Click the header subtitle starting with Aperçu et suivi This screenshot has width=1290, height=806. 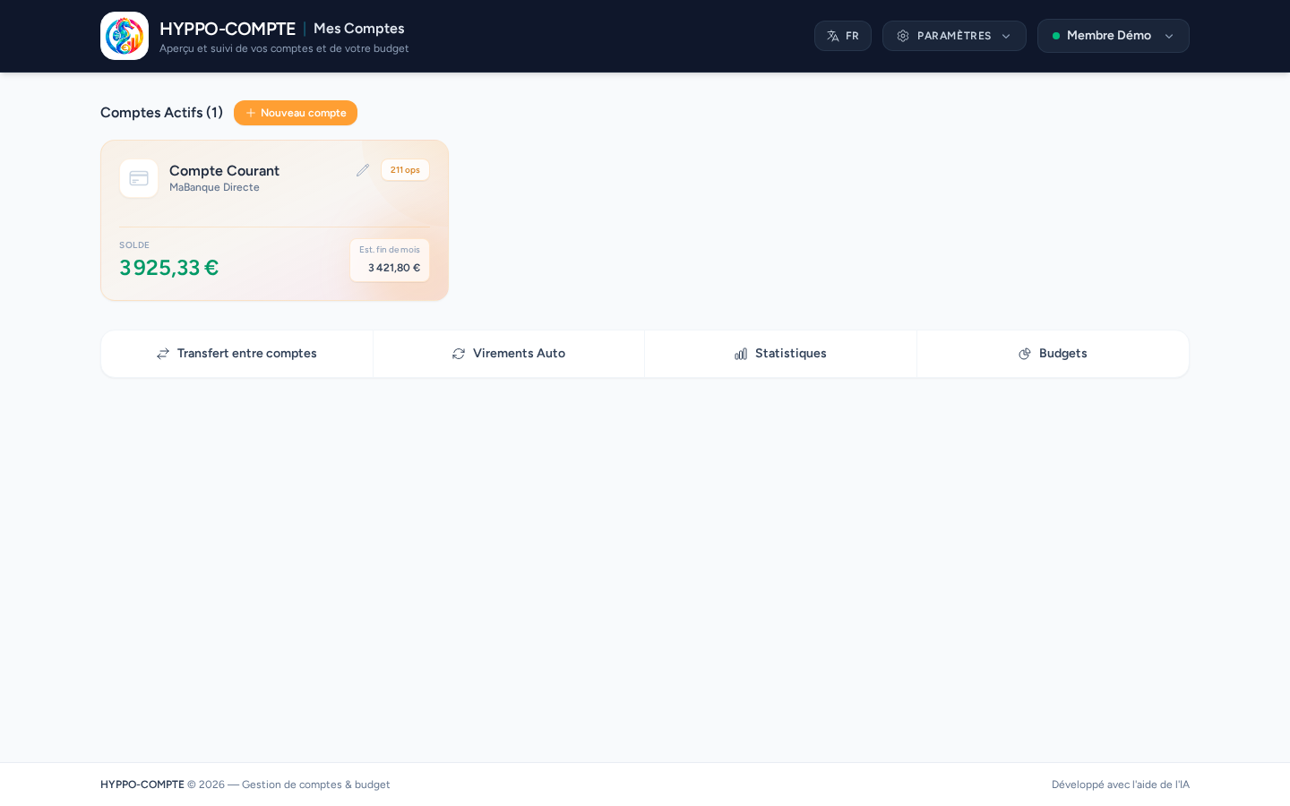tap(284, 48)
